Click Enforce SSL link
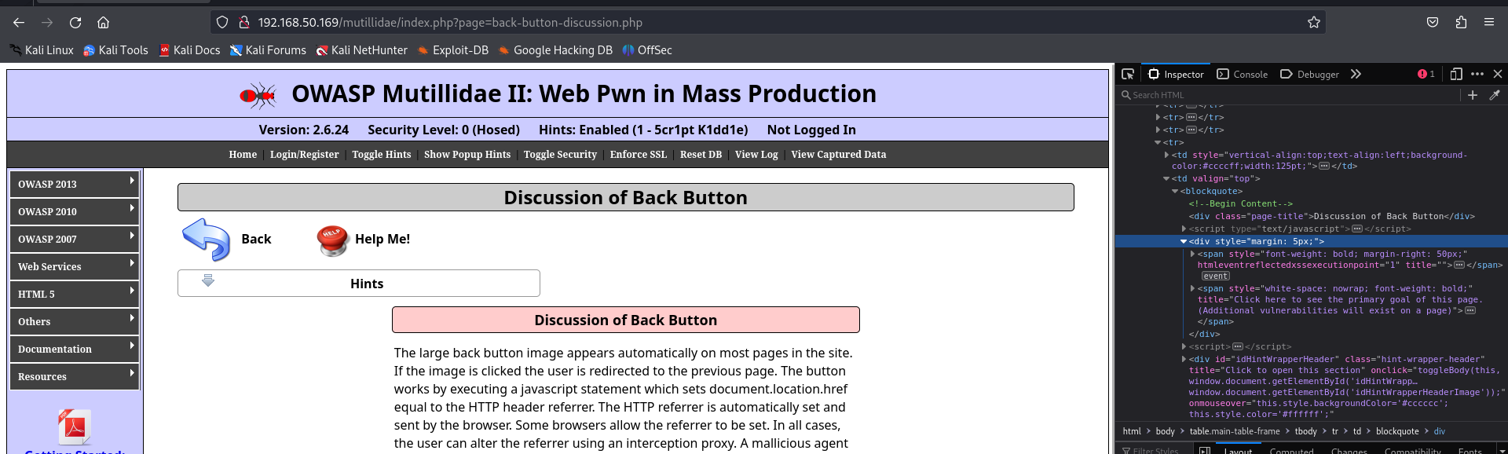This screenshot has width=1508, height=454. 639,155
